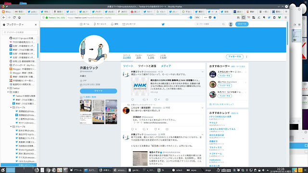Click the bookmarks sidebar search field
The height and width of the screenshot is (173, 308).
point(20,32)
